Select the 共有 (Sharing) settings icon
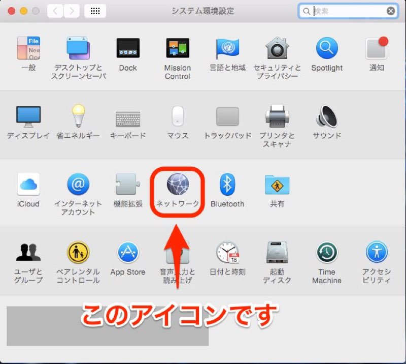The image size is (406, 364). pos(277,186)
